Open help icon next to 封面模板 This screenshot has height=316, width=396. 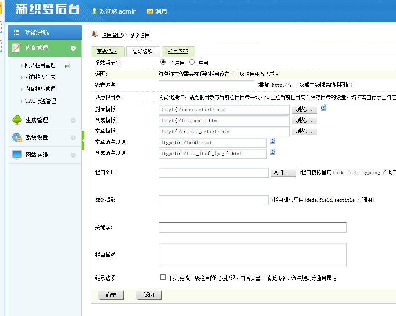[323, 108]
